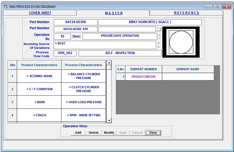This screenshot has height=152, width=234.
Task: Select subpart number JRSGACC08124C cell
Action: (144, 77)
